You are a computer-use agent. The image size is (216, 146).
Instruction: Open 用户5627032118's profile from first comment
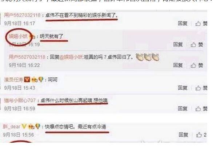(x=22, y=15)
